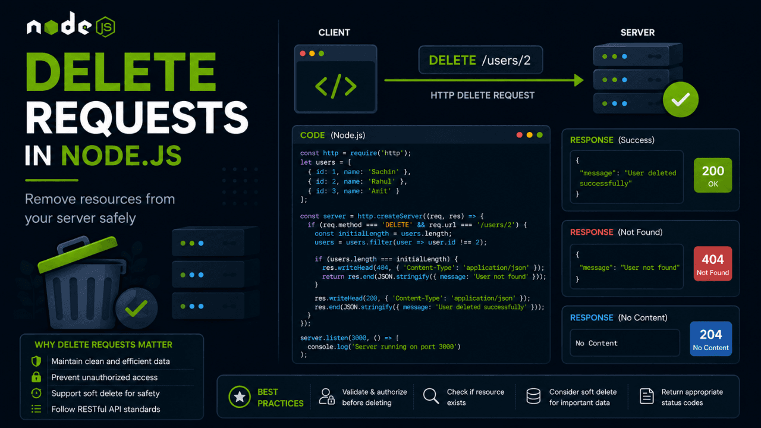Click the server stack icon under SERVER
Viewport: 761px width, 428px height.
[638, 77]
